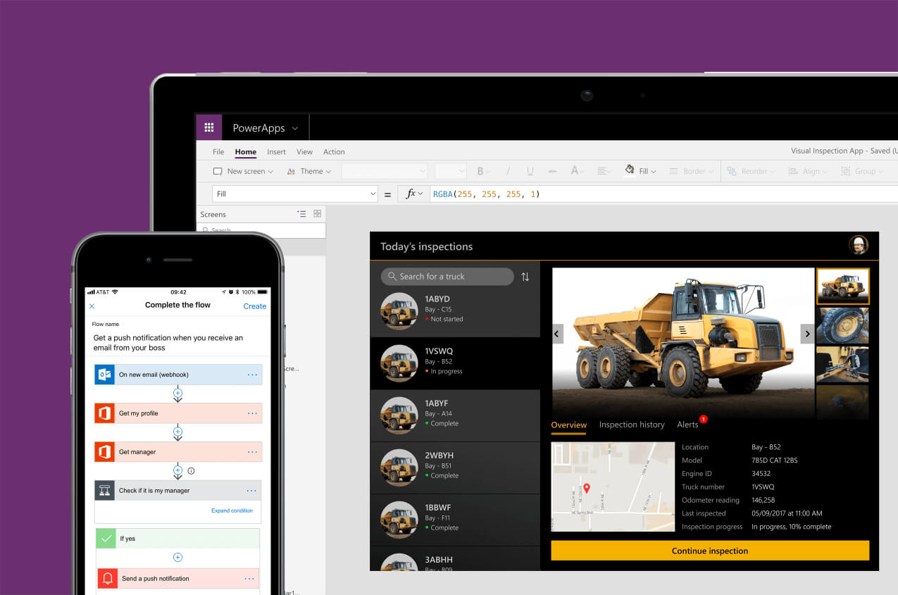Click the Search for a truck field
The height and width of the screenshot is (595, 898).
[447, 277]
